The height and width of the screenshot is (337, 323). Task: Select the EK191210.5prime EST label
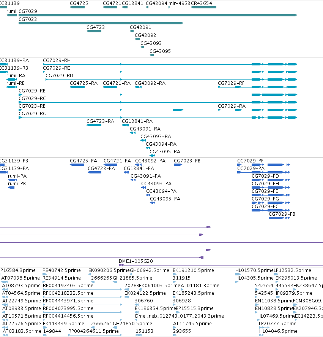tap(193, 270)
